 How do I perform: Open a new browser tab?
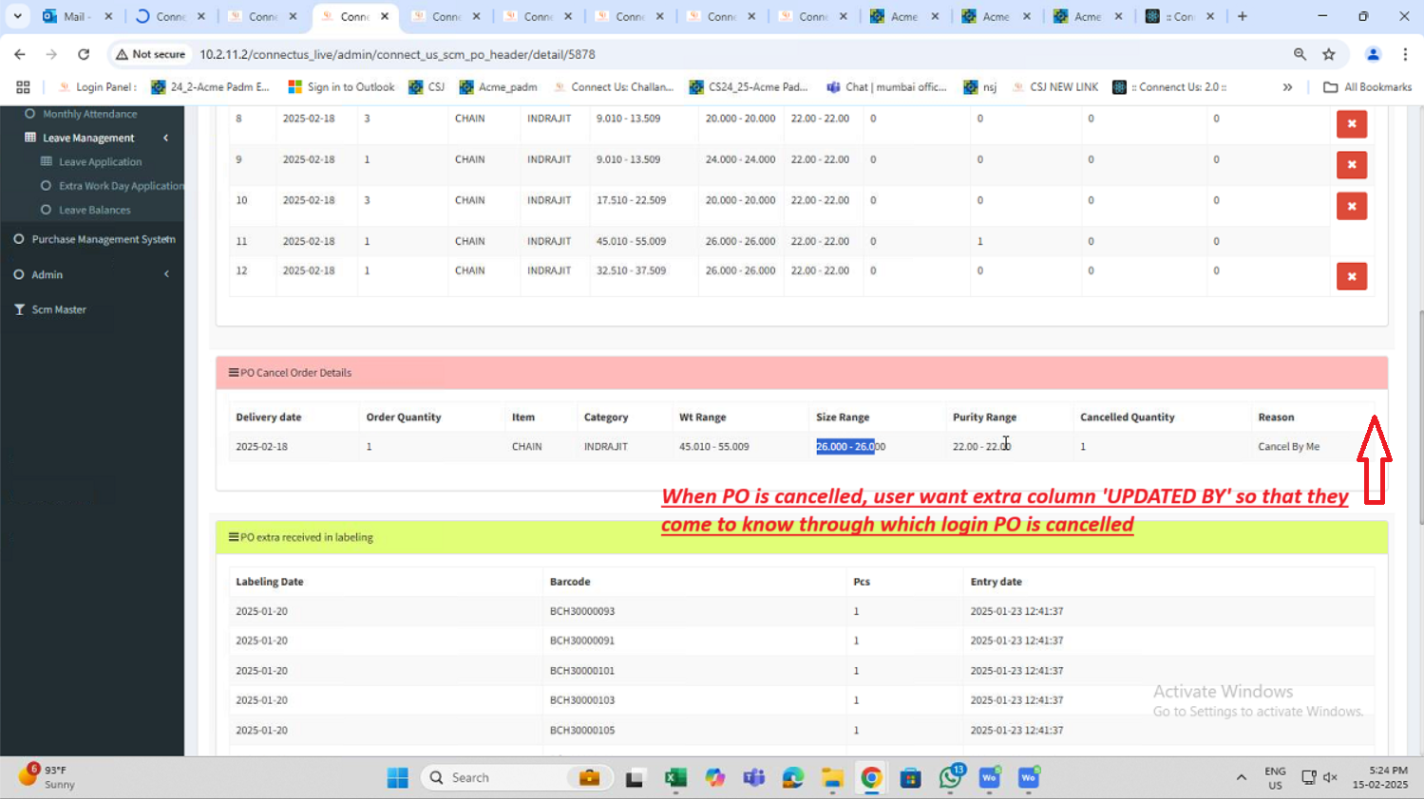click(1242, 16)
